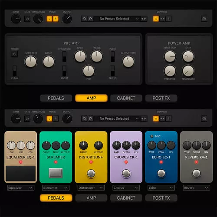Screen dimensions: 217x217
Task: Select PEDALS tab in lower panel
Action: tap(56, 198)
